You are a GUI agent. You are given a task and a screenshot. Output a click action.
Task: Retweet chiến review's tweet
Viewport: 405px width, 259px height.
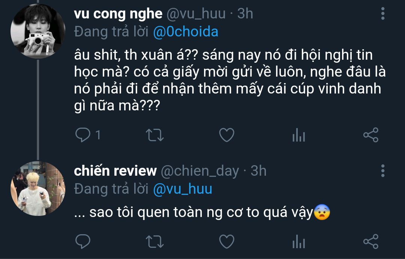coord(154,241)
